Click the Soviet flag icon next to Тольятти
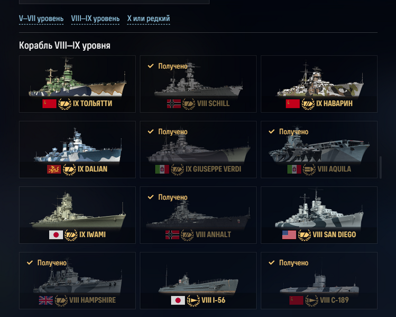This screenshot has width=396, height=317. pyautogui.click(x=49, y=104)
